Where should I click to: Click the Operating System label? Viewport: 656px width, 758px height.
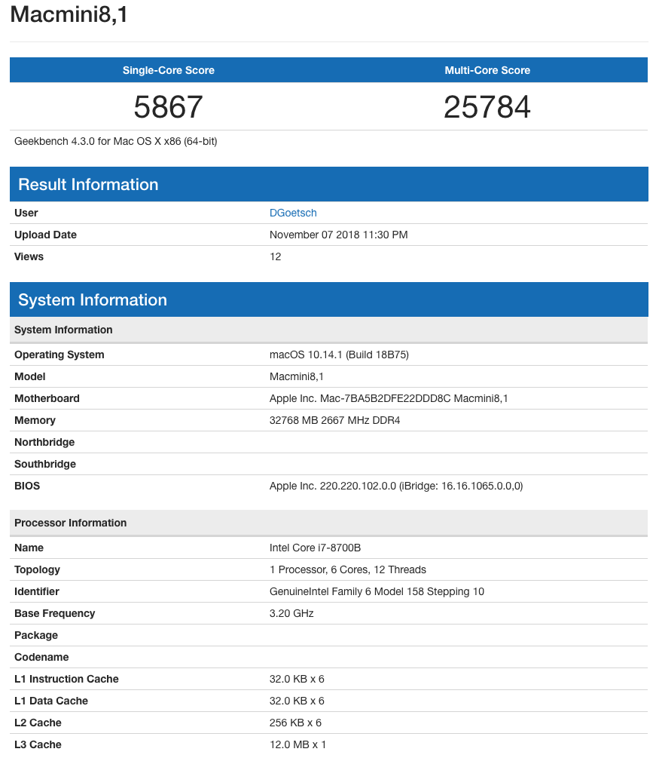pyautogui.click(x=59, y=354)
